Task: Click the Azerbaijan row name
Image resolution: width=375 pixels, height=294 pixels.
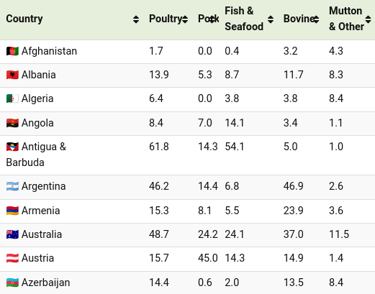Action: [45, 282]
